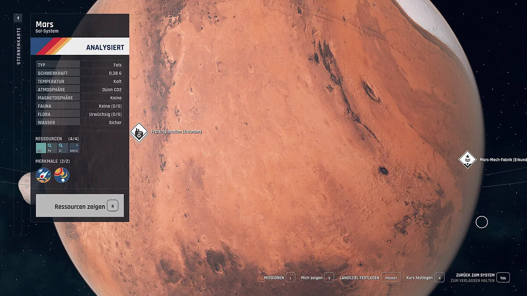Click the Tab key hint icon
Viewport: 527px width, 296px height.
pos(504,278)
